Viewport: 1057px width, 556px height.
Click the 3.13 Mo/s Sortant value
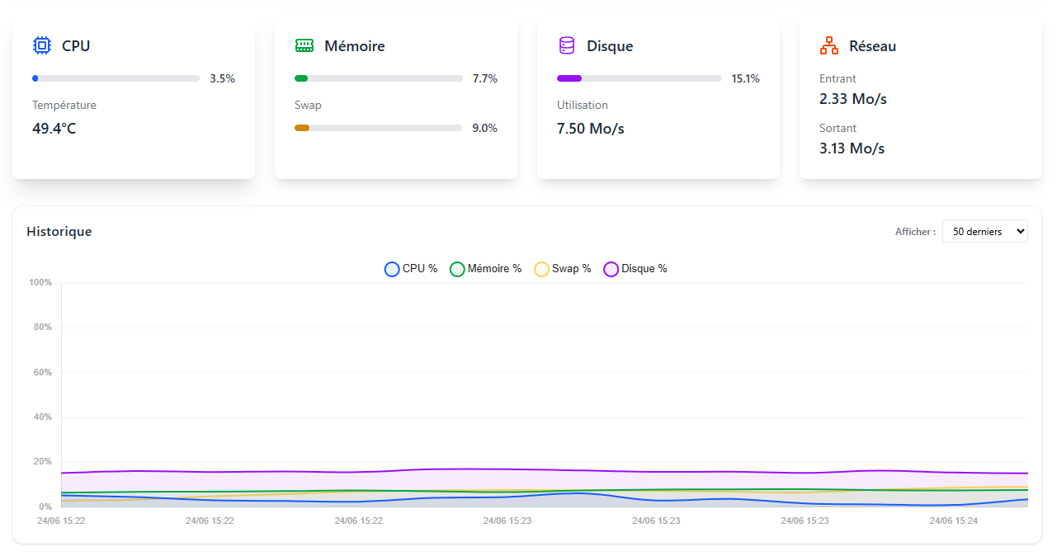[852, 148]
